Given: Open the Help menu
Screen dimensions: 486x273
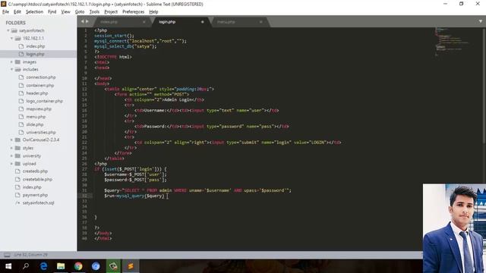Looking at the screenshot, I should click(x=153, y=12).
